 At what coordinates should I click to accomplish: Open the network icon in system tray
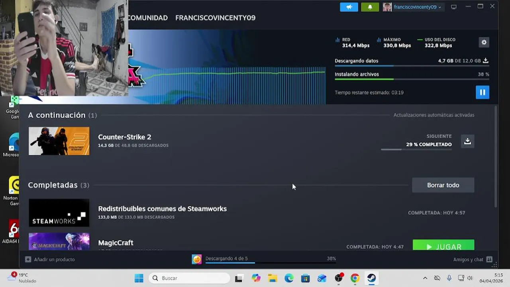click(461, 278)
